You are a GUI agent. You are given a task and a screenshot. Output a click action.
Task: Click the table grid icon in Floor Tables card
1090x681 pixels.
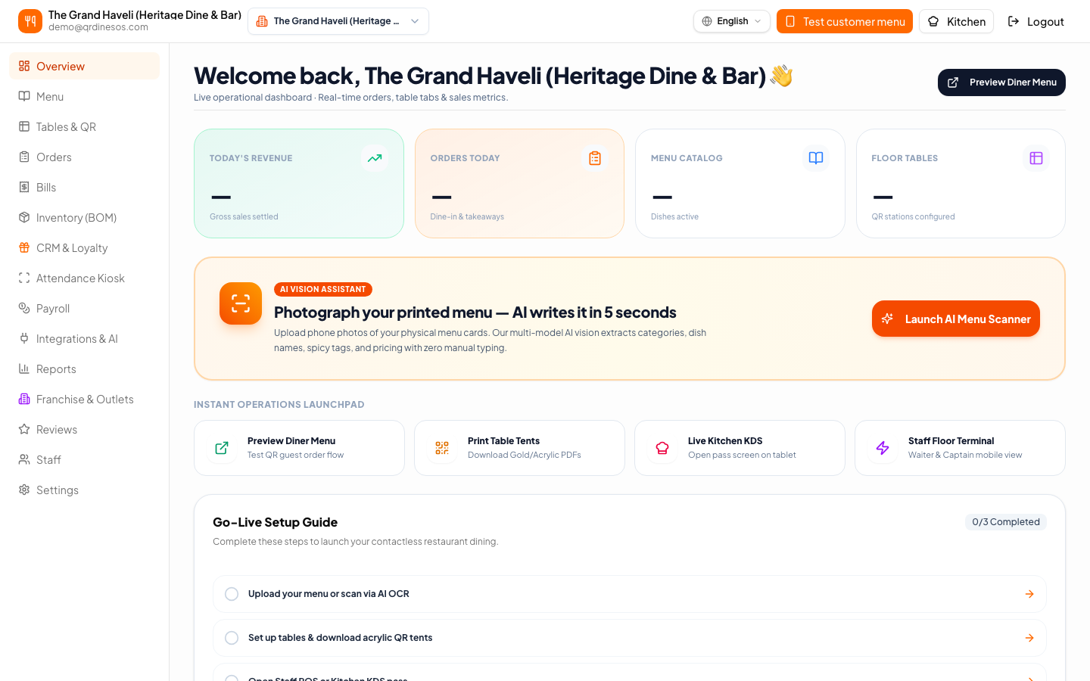1036,158
